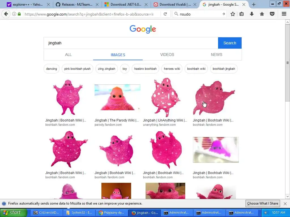Image resolution: width=290 pixels, height=217 pixels.
Task: Open first Jingbah Boohbah Wiki image
Action: 68,97
